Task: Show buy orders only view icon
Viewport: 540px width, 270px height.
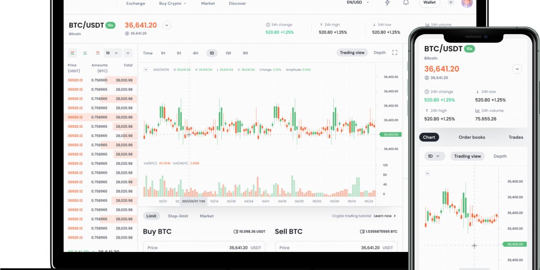Action: [85, 53]
